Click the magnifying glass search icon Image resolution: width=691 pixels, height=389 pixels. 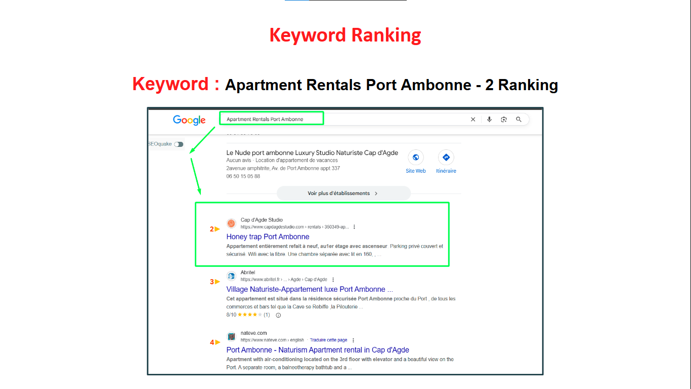pos(519,120)
